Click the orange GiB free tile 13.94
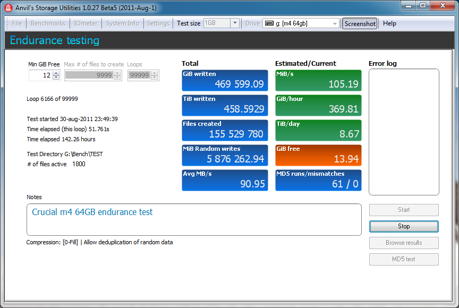459x308 pixels. click(319, 155)
